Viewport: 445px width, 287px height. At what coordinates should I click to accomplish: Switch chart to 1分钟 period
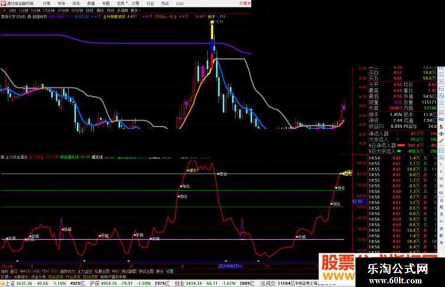[24, 10]
